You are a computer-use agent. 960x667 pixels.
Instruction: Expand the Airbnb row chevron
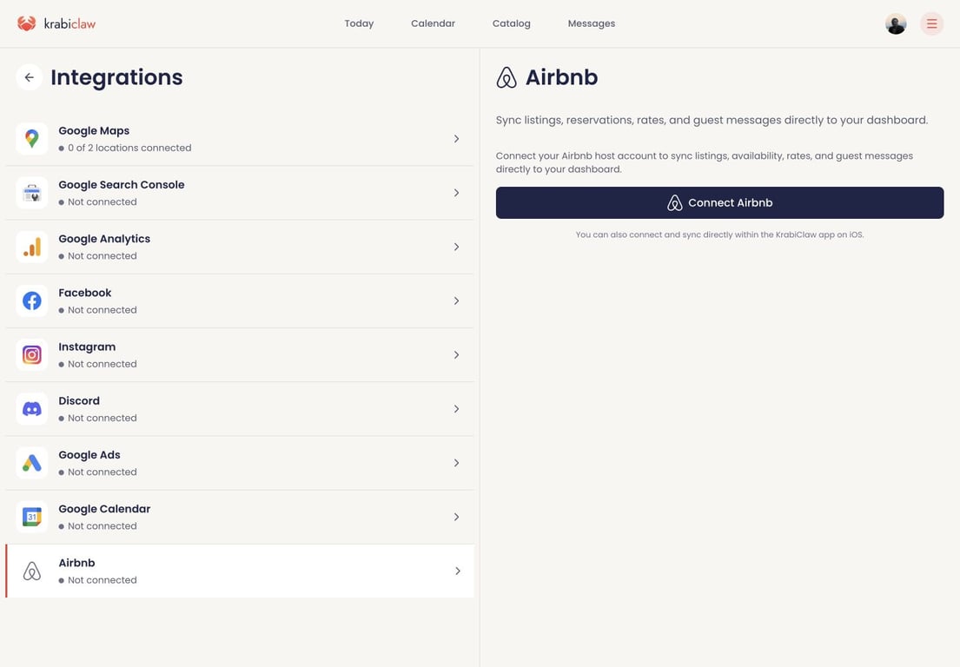pyautogui.click(x=457, y=571)
